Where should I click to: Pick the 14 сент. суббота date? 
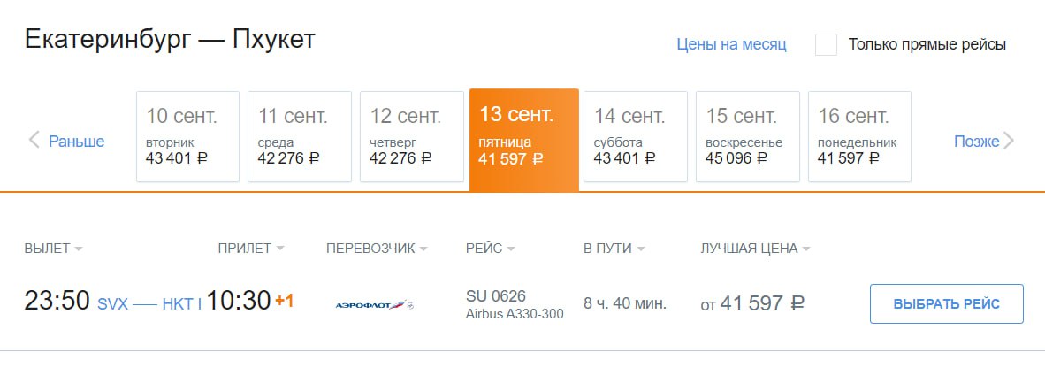point(635,136)
